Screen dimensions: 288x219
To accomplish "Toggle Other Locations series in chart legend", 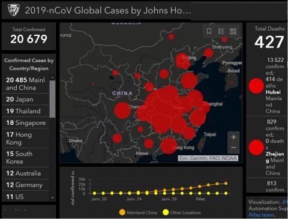I will 182,212.
